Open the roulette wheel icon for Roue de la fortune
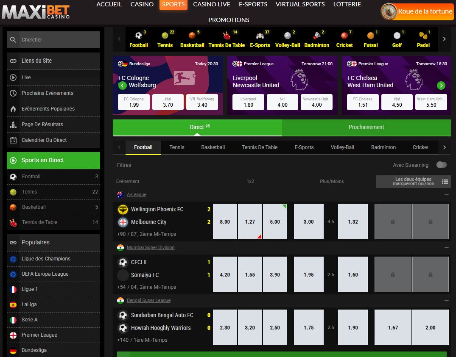The height and width of the screenshot is (357, 456). [x=389, y=11]
